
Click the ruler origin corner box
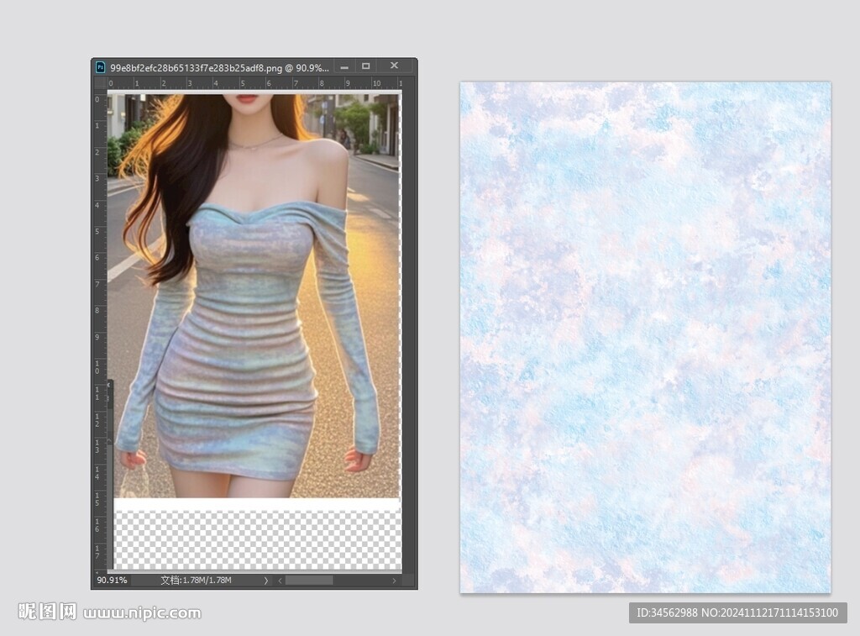pos(101,83)
